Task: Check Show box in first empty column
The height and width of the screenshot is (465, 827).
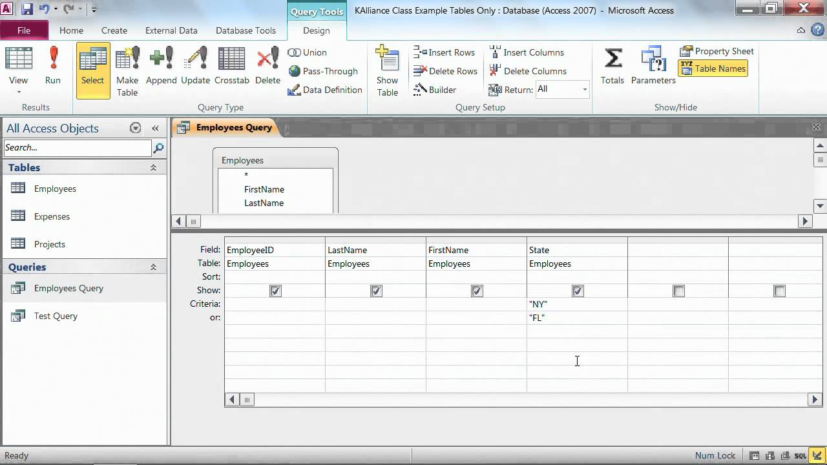Action: 678,291
